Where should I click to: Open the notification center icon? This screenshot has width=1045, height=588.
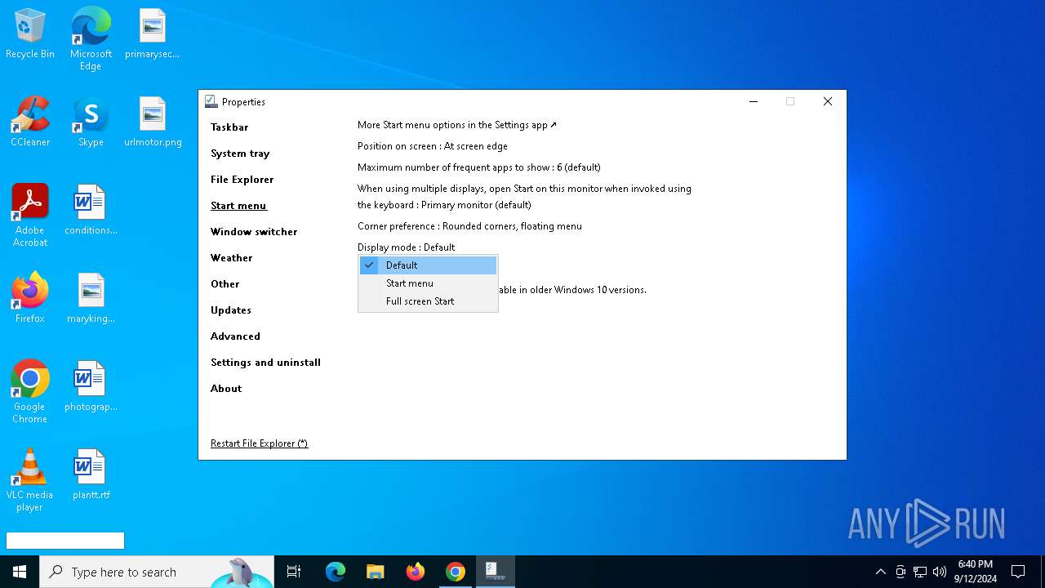pyautogui.click(x=1018, y=572)
